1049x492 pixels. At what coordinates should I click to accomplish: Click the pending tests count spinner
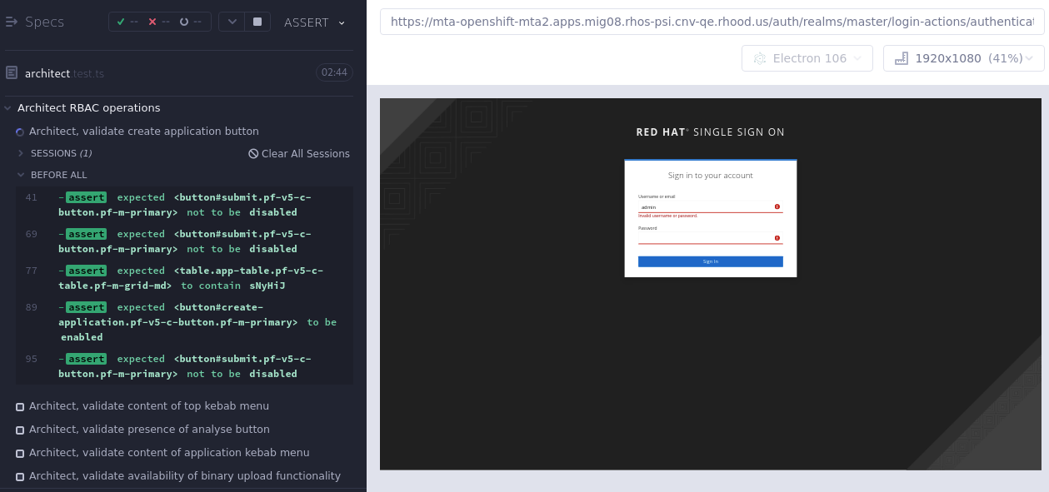[x=184, y=22]
